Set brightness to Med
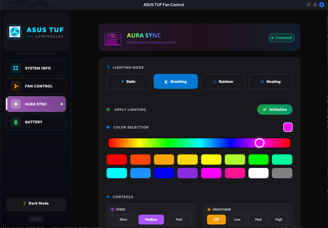The height and width of the screenshot is (228, 328). pos(258,220)
